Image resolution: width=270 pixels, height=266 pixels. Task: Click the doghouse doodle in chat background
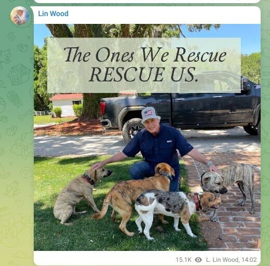(x=19, y=75)
